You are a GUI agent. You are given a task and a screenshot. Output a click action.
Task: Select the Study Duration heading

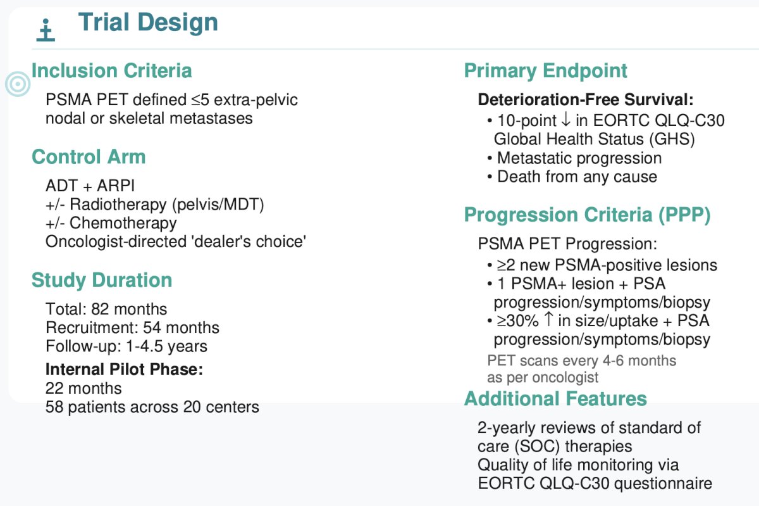tap(102, 280)
